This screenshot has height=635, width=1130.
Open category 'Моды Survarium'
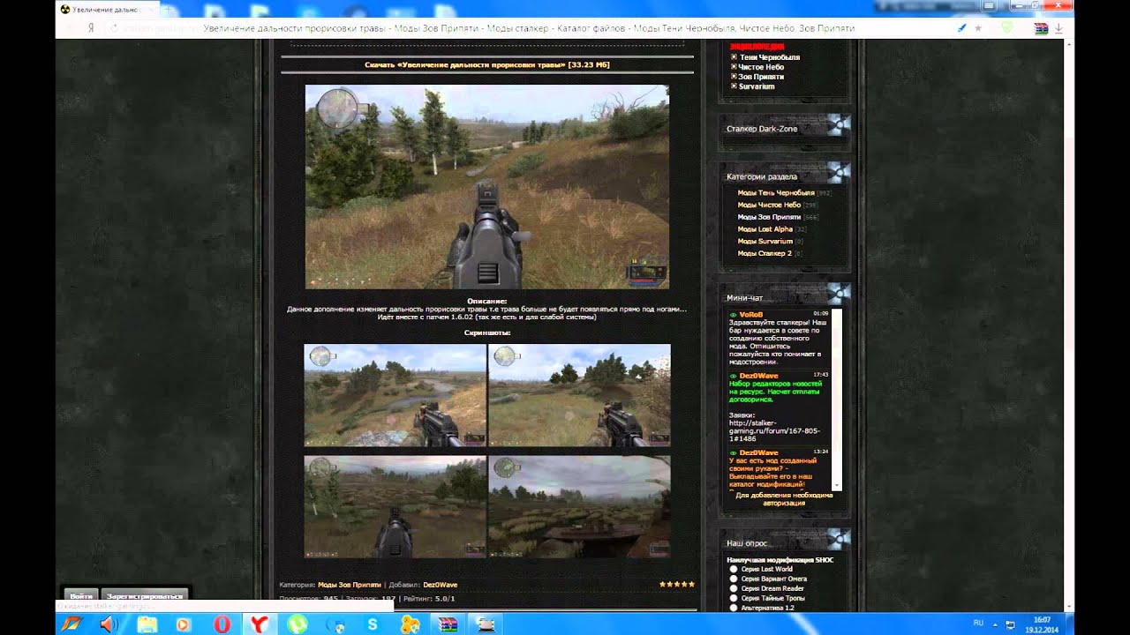click(765, 242)
